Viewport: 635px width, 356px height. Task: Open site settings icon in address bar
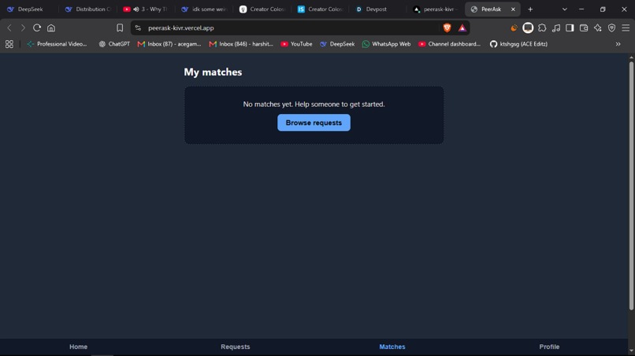point(138,28)
